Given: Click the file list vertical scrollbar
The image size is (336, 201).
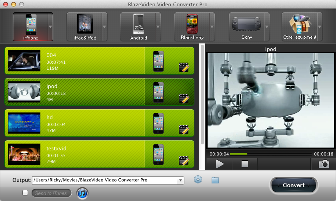Looking at the screenshot, I should click(x=202, y=95).
